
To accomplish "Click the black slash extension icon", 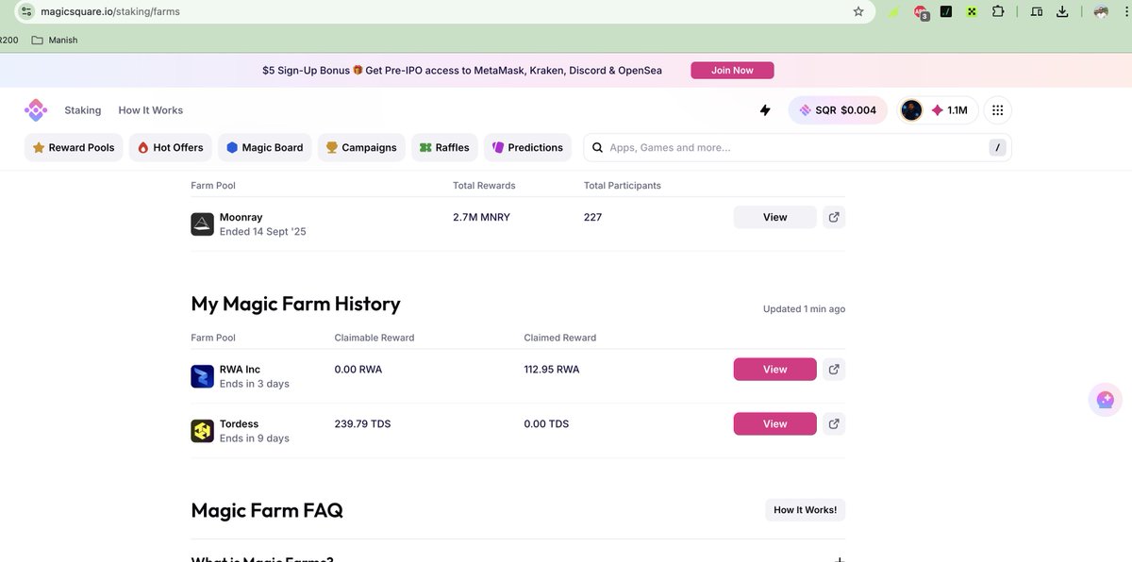I will click(x=946, y=12).
